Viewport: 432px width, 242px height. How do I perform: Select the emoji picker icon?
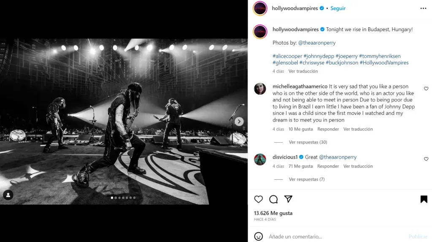(x=259, y=237)
